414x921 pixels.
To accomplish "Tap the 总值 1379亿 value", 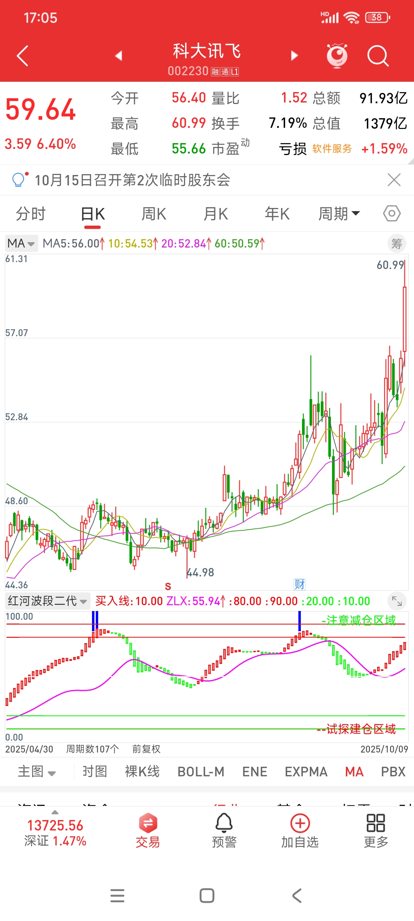I will point(385,123).
